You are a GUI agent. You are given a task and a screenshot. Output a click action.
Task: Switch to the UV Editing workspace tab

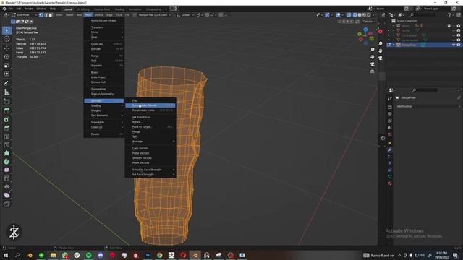point(83,9)
